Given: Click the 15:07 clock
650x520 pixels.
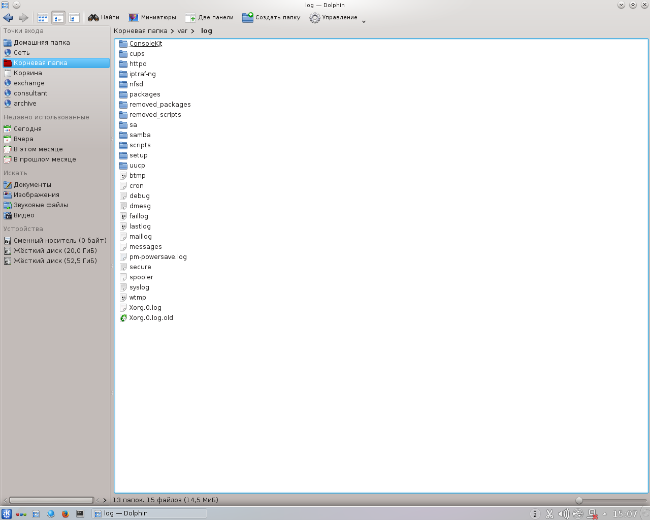Looking at the screenshot, I should pos(625,514).
